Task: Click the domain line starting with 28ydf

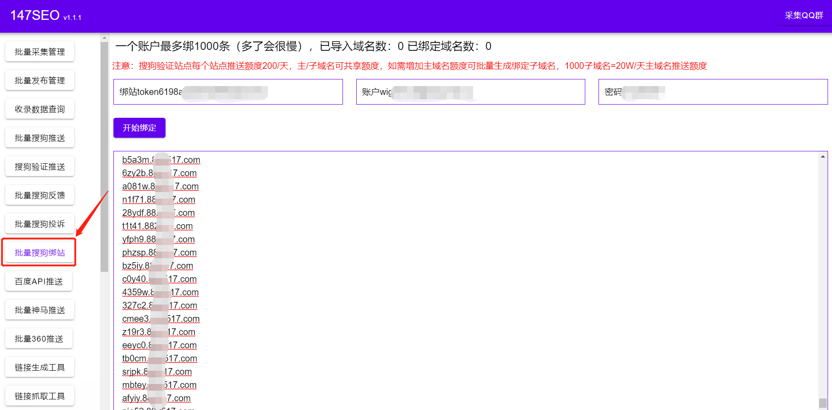Action: (158, 213)
